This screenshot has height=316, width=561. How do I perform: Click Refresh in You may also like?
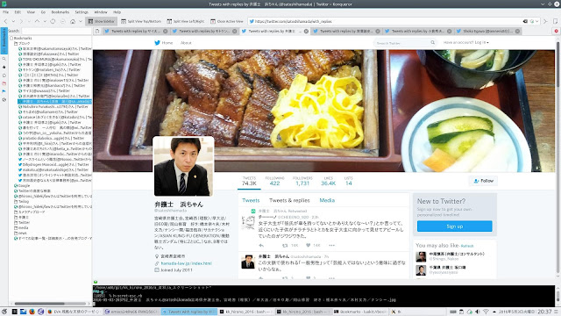pos(467,246)
